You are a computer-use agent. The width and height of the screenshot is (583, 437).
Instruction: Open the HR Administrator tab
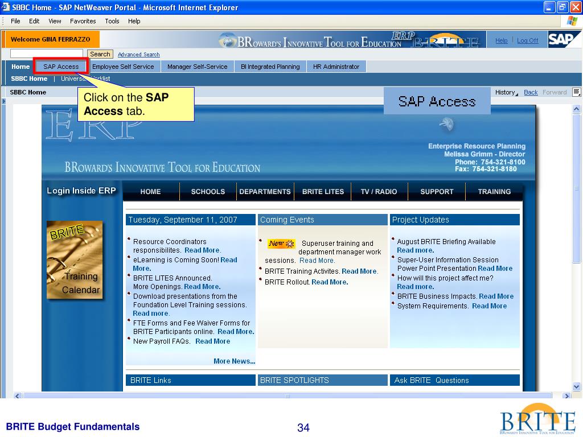[x=336, y=67]
